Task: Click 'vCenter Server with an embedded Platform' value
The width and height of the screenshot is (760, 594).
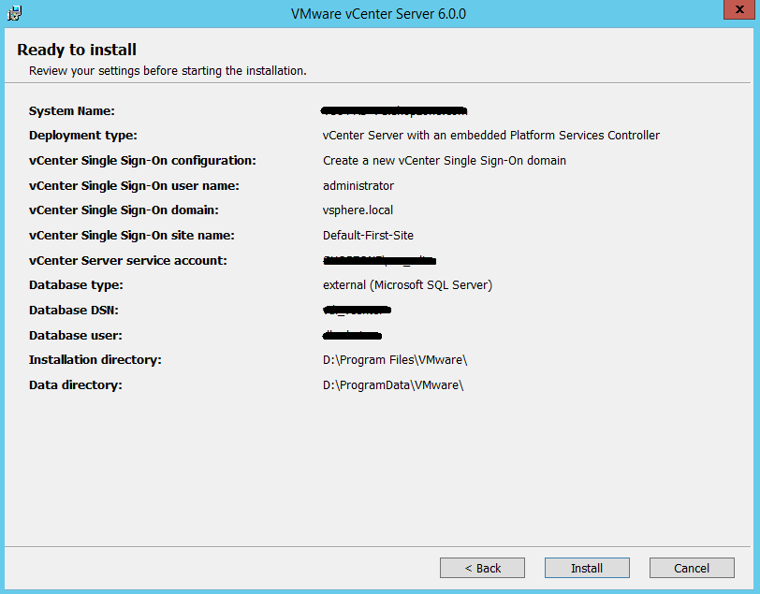Action: pos(491,136)
